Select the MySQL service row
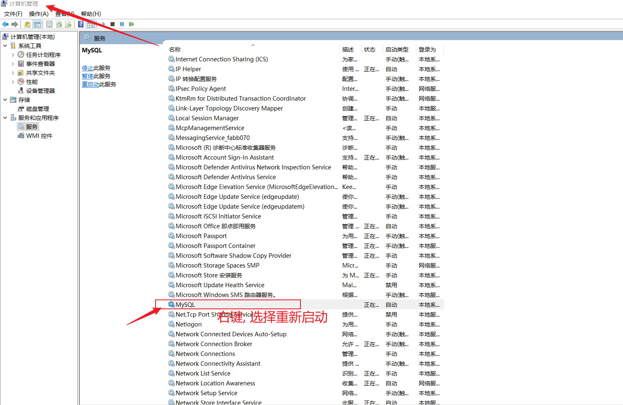This screenshot has height=405, width=623. tap(305, 305)
